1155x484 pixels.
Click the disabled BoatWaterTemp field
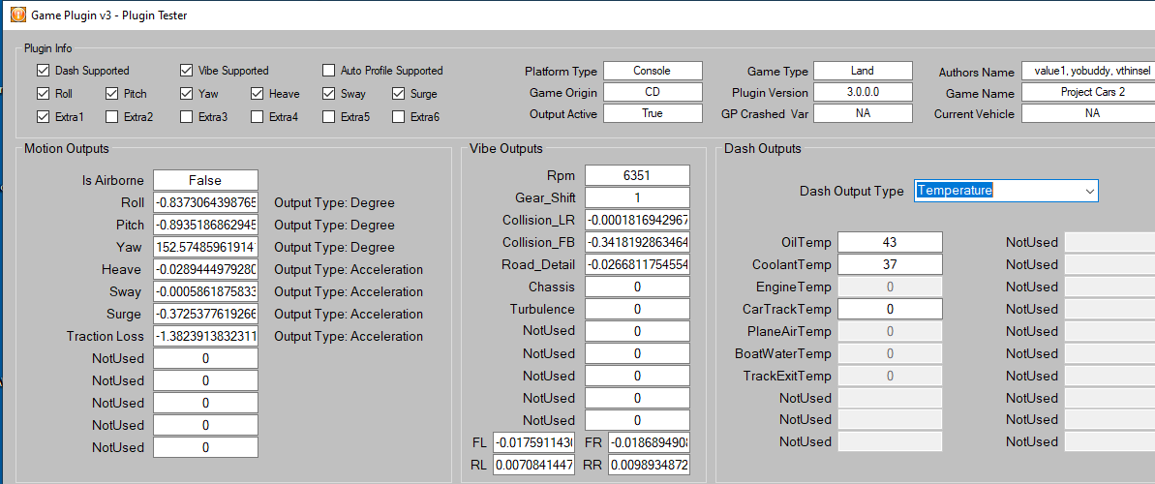(x=890, y=353)
